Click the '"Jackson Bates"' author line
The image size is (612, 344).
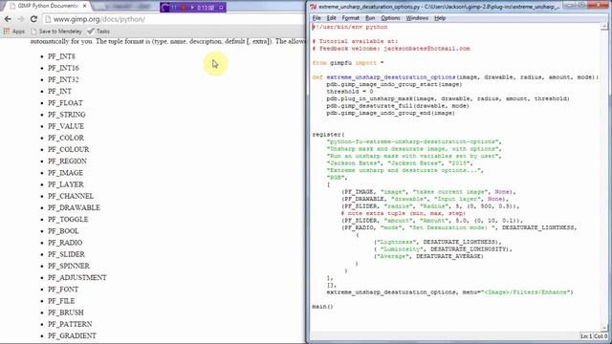pyautogui.click(x=400, y=163)
